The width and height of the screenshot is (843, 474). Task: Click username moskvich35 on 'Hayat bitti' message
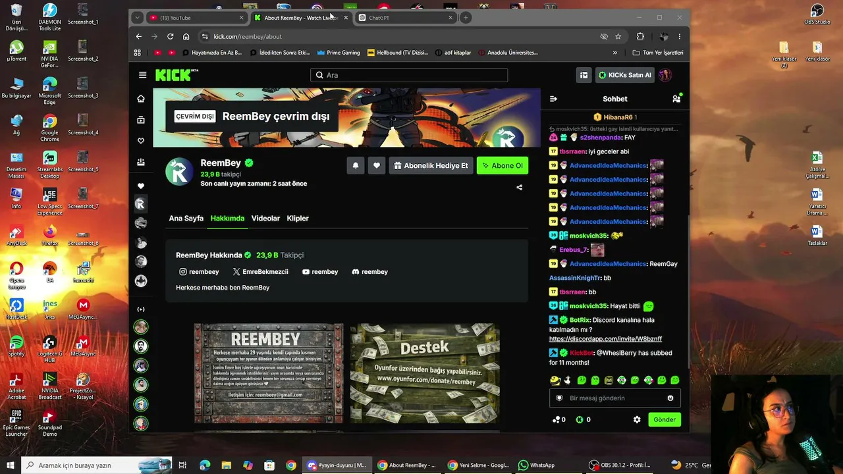[x=588, y=306]
